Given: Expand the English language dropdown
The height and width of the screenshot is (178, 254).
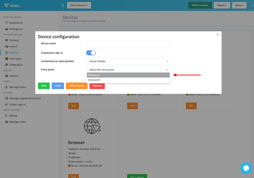Looking at the screenshot, I should [222, 5].
